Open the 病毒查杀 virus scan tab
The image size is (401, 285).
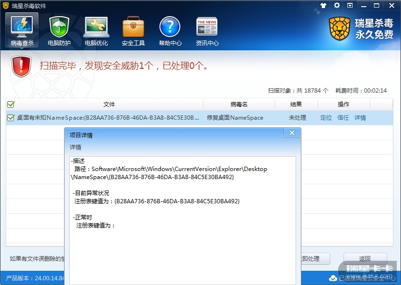click(x=22, y=30)
